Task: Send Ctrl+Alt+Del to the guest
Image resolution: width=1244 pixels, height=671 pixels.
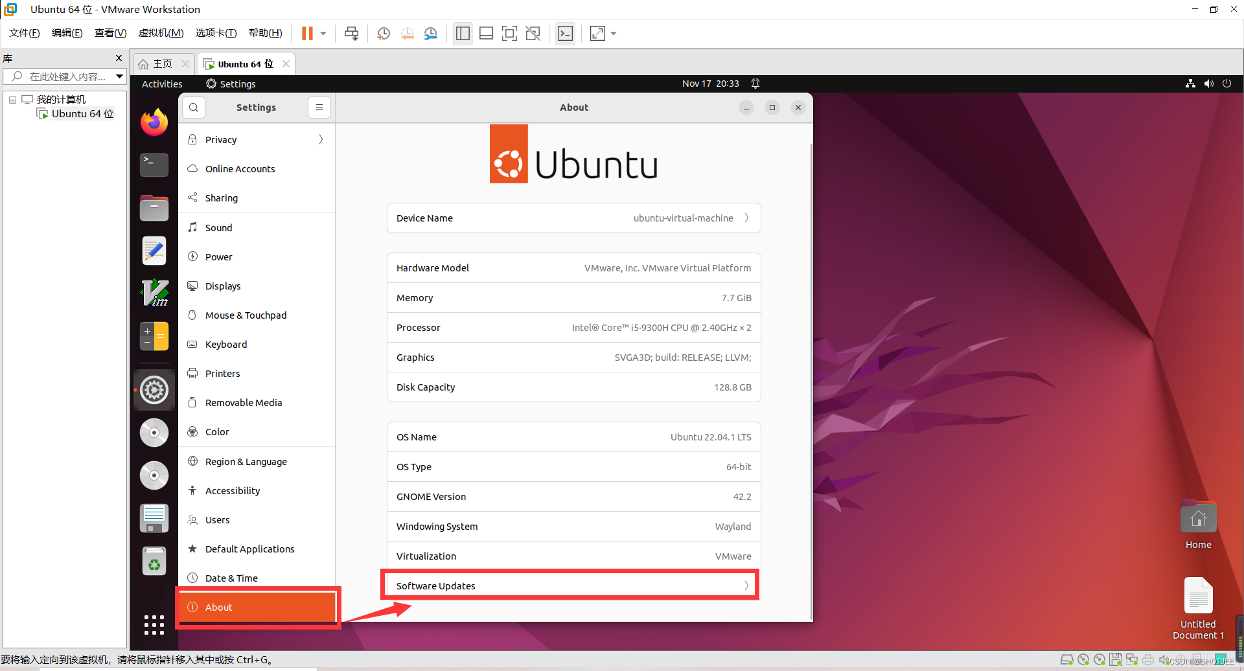Action: pos(351,33)
